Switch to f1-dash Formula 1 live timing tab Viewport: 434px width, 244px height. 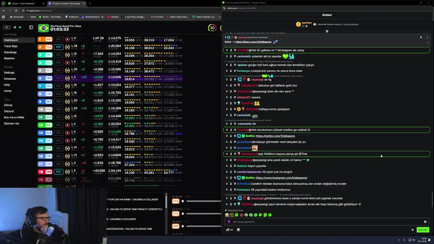(66, 3)
